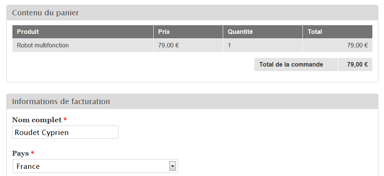Screen dimensions: 384x176
Task: Open the Pays country select showing France
Action: 90,166
